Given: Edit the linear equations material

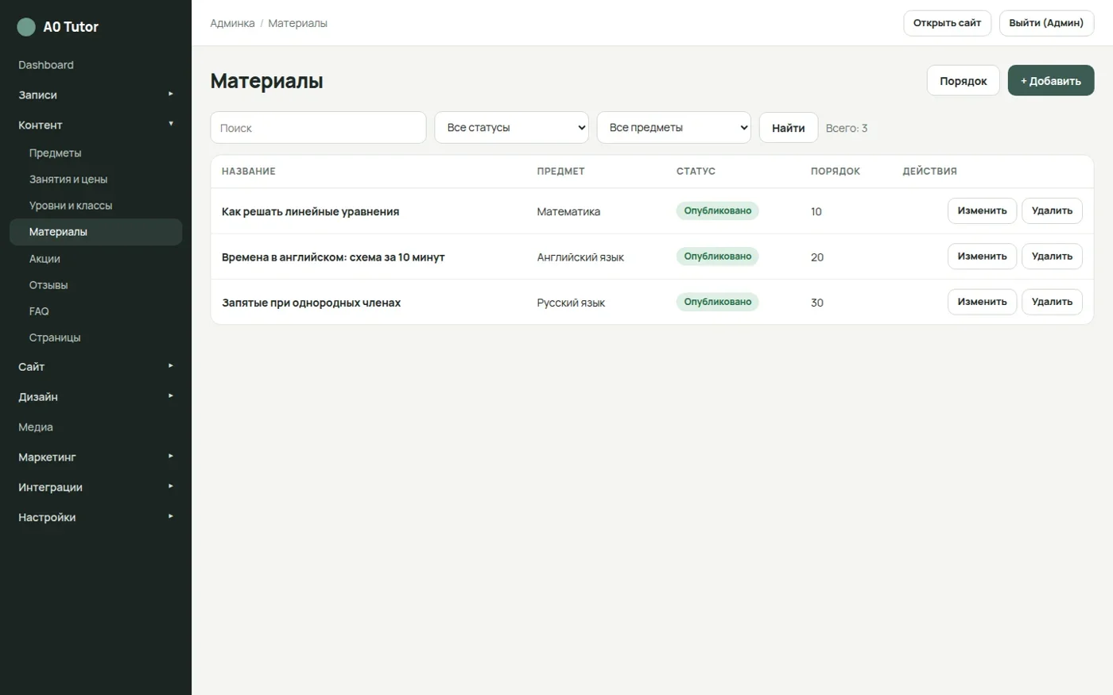Looking at the screenshot, I should click(x=982, y=211).
